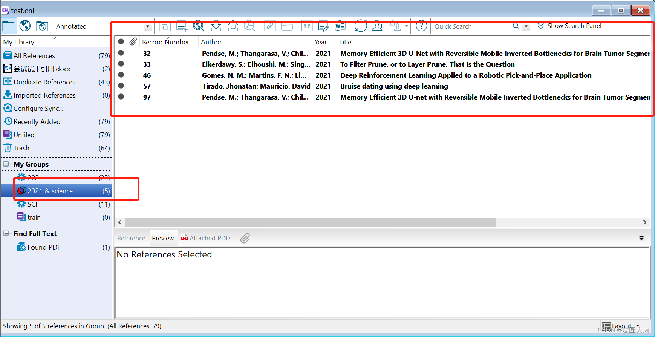The height and width of the screenshot is (337, 655).
Task: Click the Open Link toolbar icon
Action: pos(270,26)
